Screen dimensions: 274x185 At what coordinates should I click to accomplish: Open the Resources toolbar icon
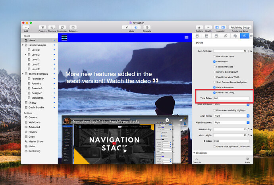pos(62,27)
